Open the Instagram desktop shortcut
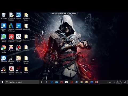The width and height of the screenshot is (128, 96). (19, 16)
